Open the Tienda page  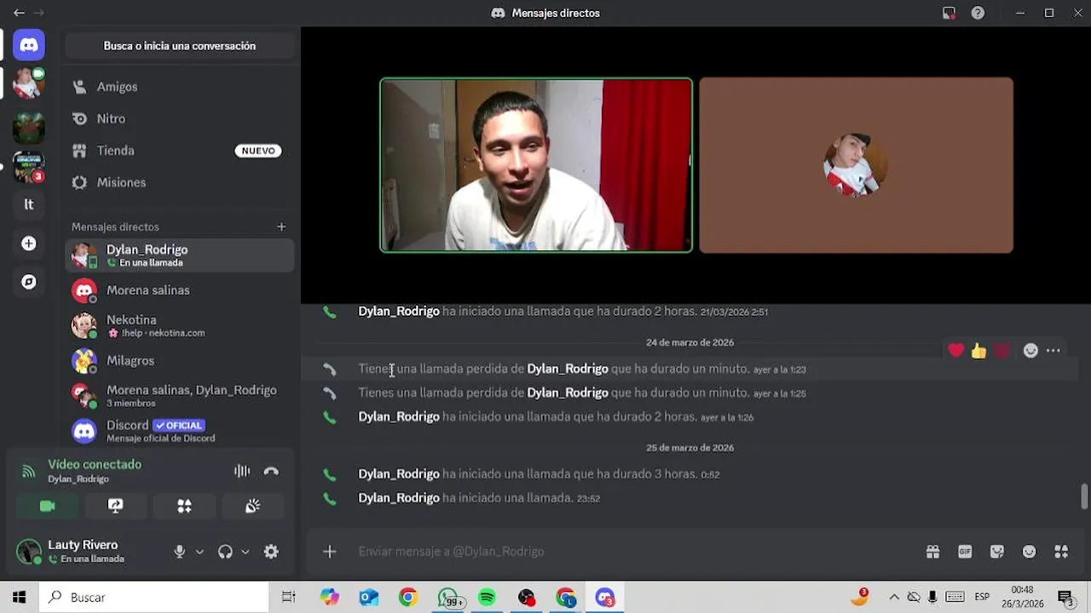[x=180, y=151]
